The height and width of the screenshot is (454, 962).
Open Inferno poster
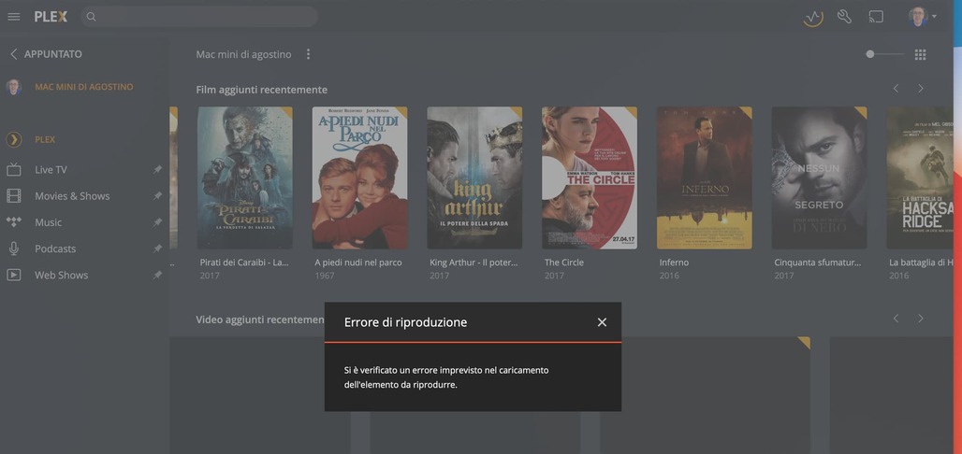705,177
